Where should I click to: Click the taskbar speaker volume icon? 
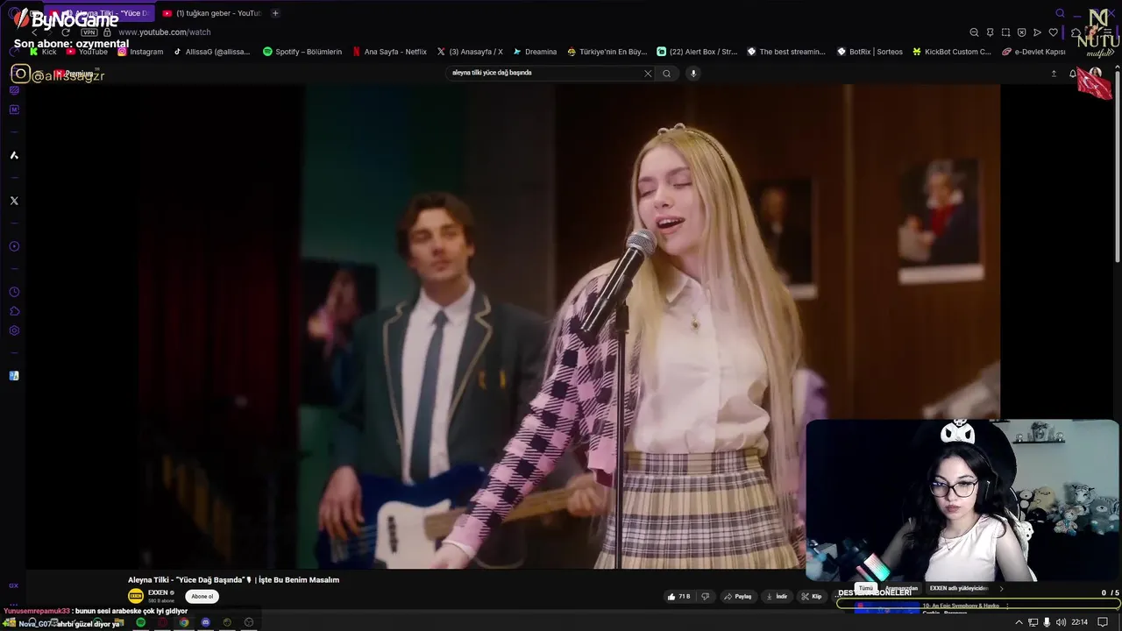1061,622
